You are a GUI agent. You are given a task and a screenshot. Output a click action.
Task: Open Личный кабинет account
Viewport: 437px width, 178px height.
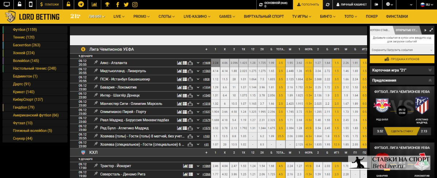351,4
